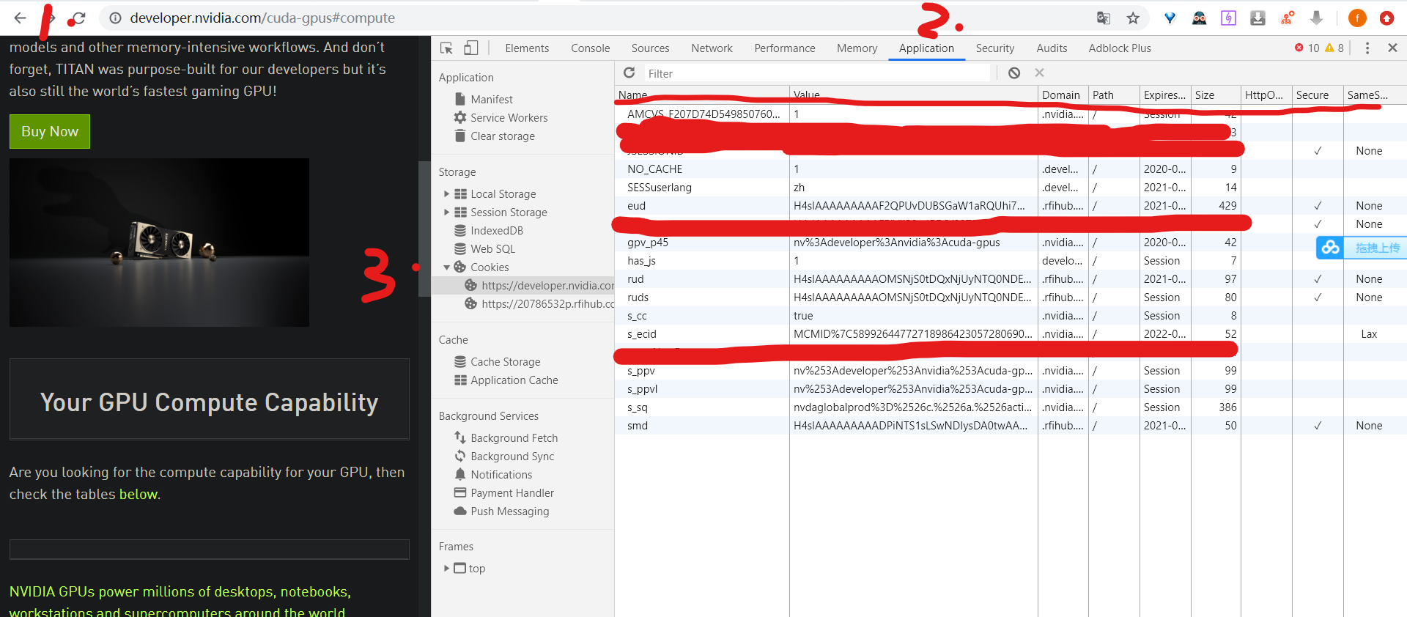This screenshot has width=1407, height=617.
Task: Open Notifications service
Action: [501, 475]
